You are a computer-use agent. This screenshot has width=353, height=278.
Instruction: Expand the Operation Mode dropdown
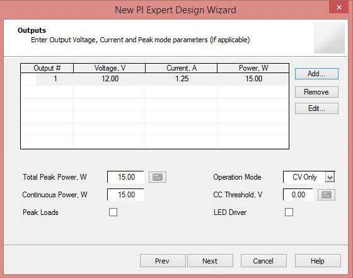tap(330, 177)
